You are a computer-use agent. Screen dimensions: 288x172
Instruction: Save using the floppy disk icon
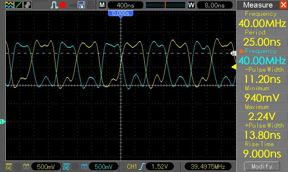click(81, 5)
